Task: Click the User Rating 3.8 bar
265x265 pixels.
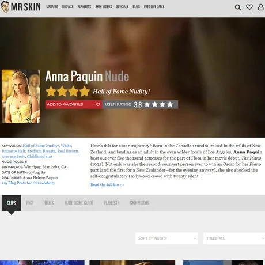Action: point(140,104)
